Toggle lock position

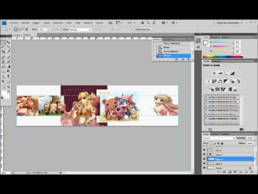pos(218,143)
